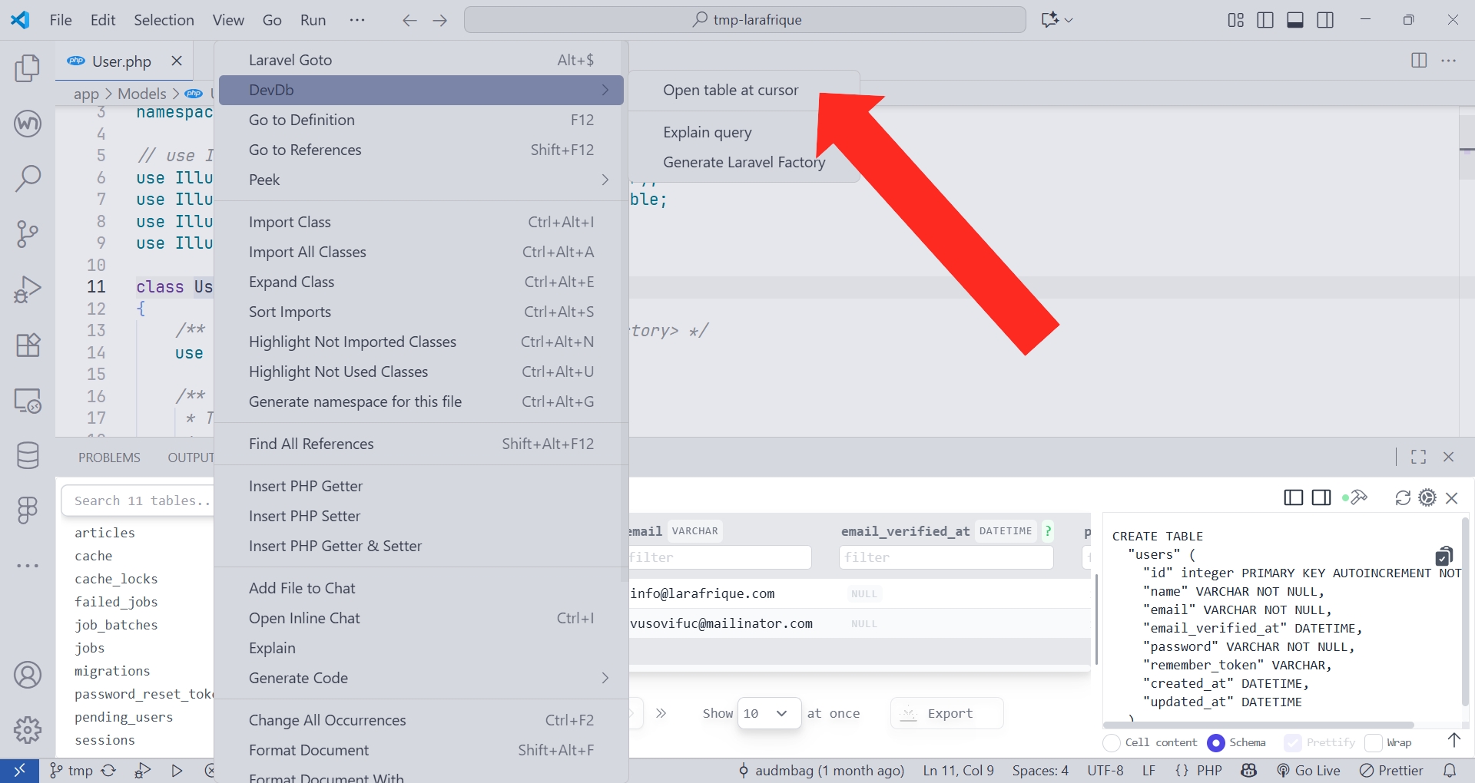
Task: Copy the CREATE TABLE schema to clipboard
Action: coord(1444,556)
